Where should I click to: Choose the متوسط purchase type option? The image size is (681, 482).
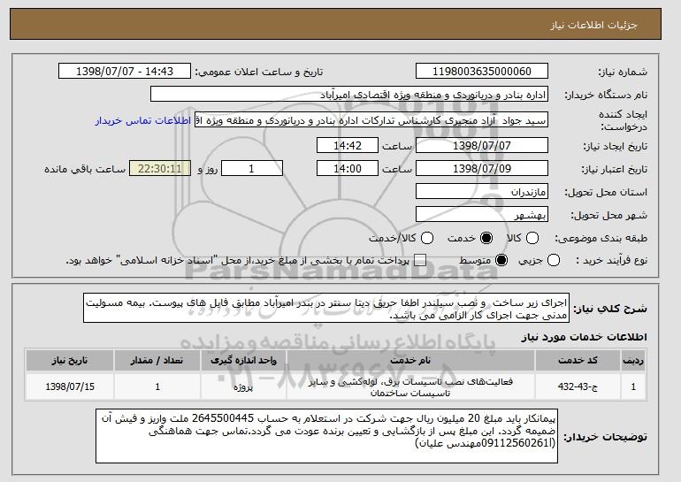[501, 260]
